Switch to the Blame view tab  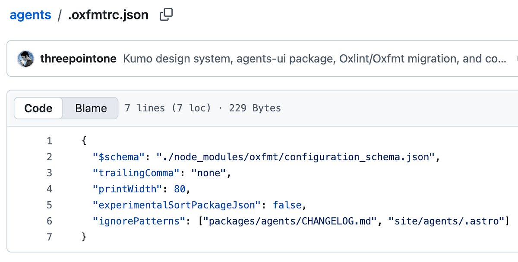91,108
